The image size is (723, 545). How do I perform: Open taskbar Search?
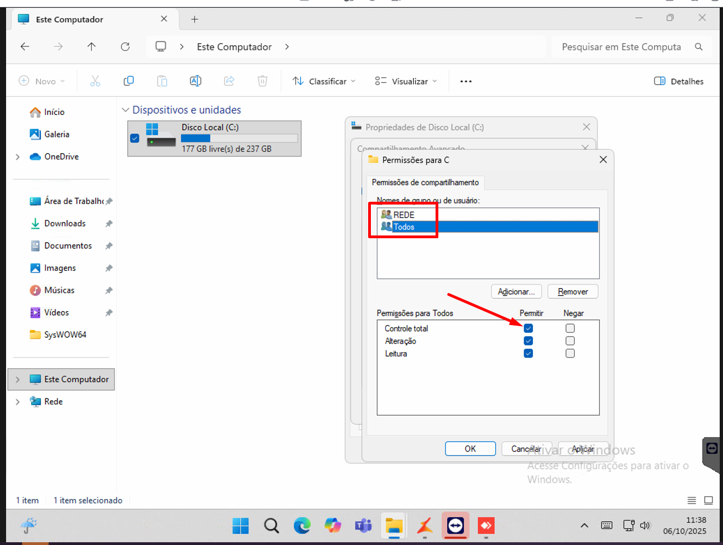click(x=271, y=526)
